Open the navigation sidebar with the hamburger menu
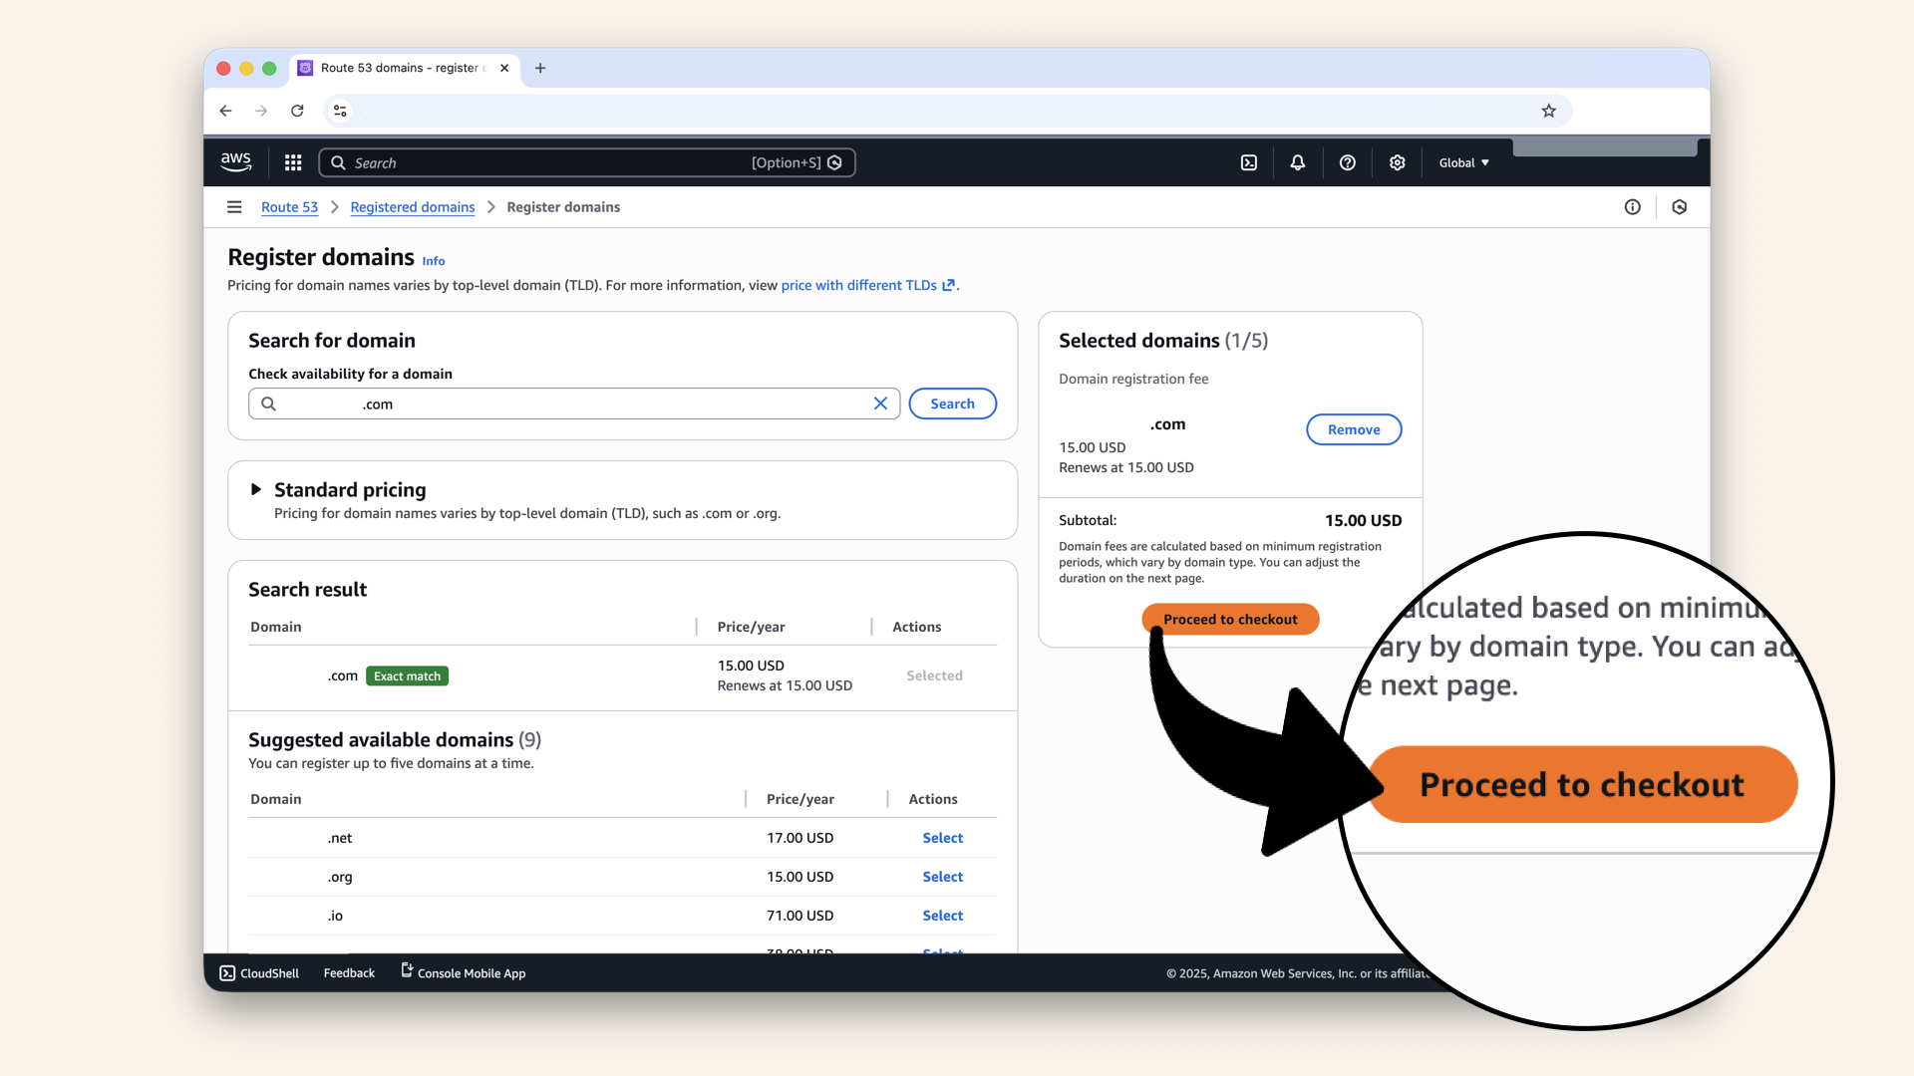The image size is (1914, 1076). 234,206
